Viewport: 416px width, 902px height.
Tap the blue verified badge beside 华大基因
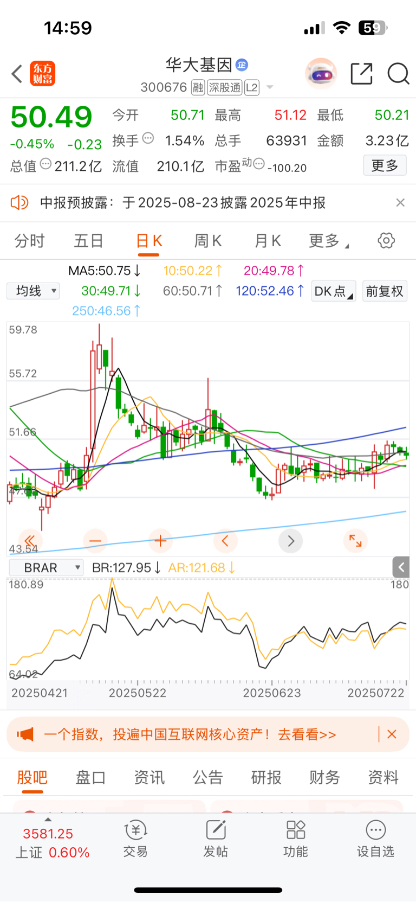(x=242, y=65)
